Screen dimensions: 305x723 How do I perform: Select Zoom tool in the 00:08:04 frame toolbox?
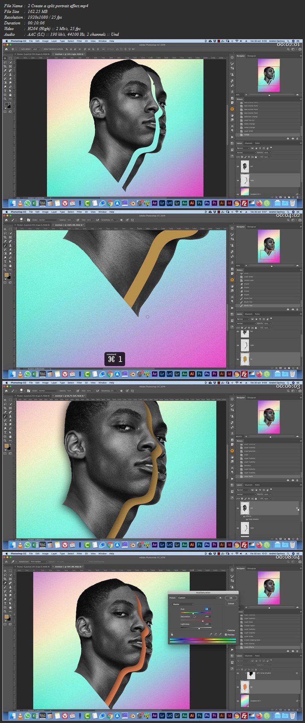pos(5,612)
